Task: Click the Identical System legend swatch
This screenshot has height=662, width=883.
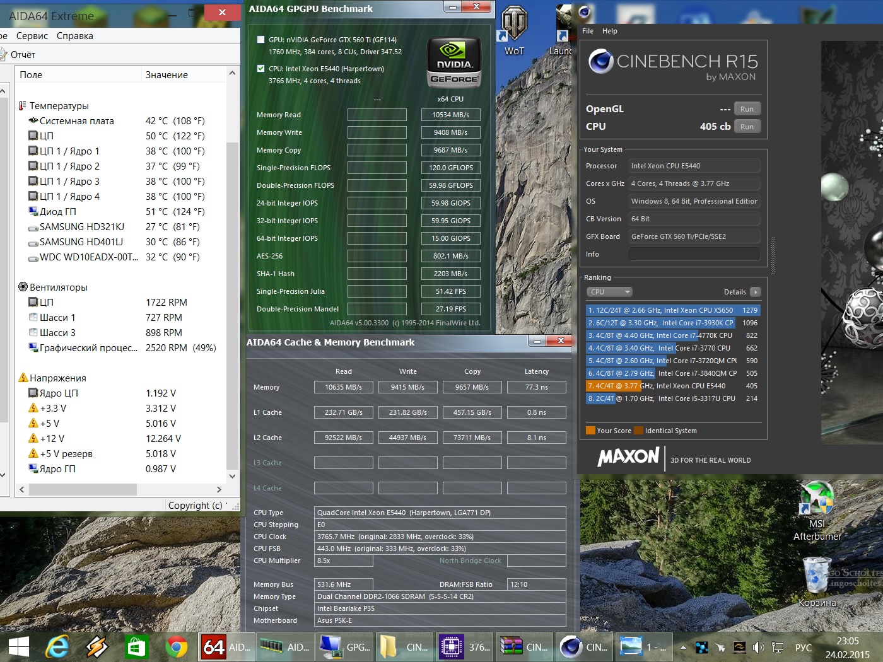Action: (639, 431)
